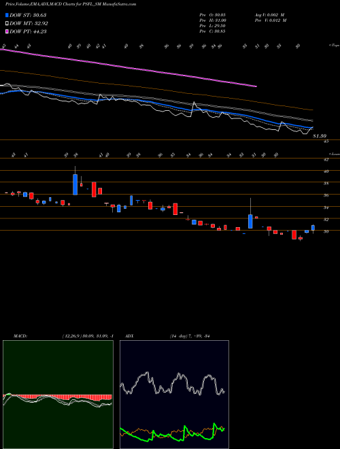Click the 45 price axis label

326,142
